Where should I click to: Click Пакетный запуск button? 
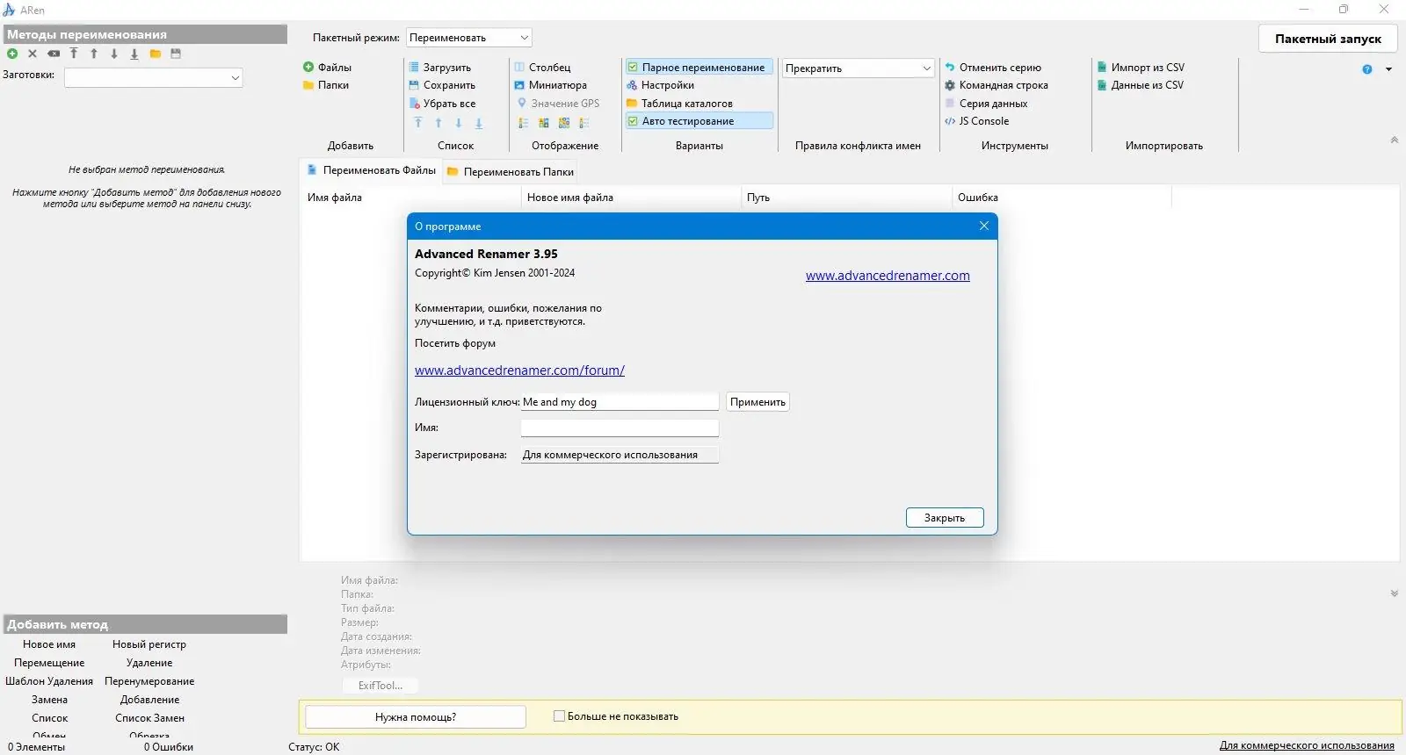1328,39
